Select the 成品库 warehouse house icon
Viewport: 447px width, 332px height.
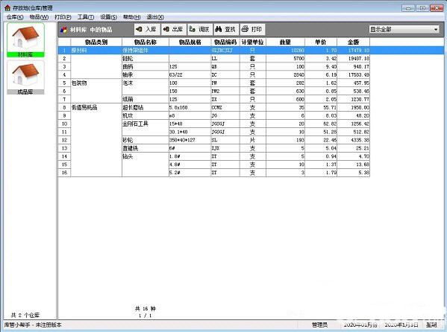coord(25,77)
